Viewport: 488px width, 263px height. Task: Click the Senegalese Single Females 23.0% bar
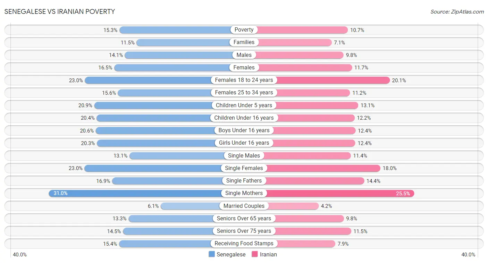tap(164, 168)
